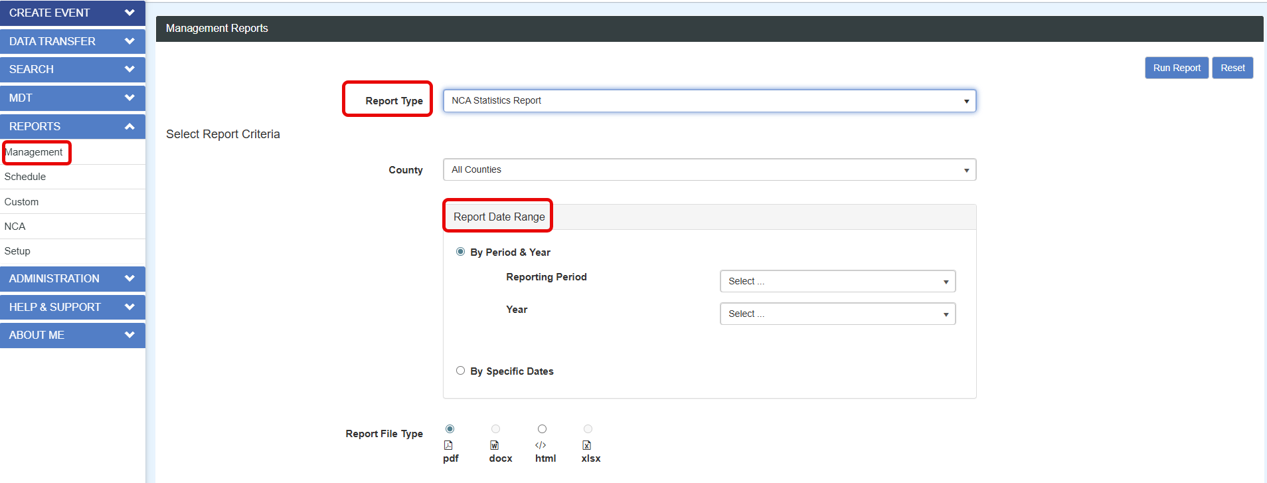Open the ABOUT ME menu section

pyautogui.click(x=72, y=335)
